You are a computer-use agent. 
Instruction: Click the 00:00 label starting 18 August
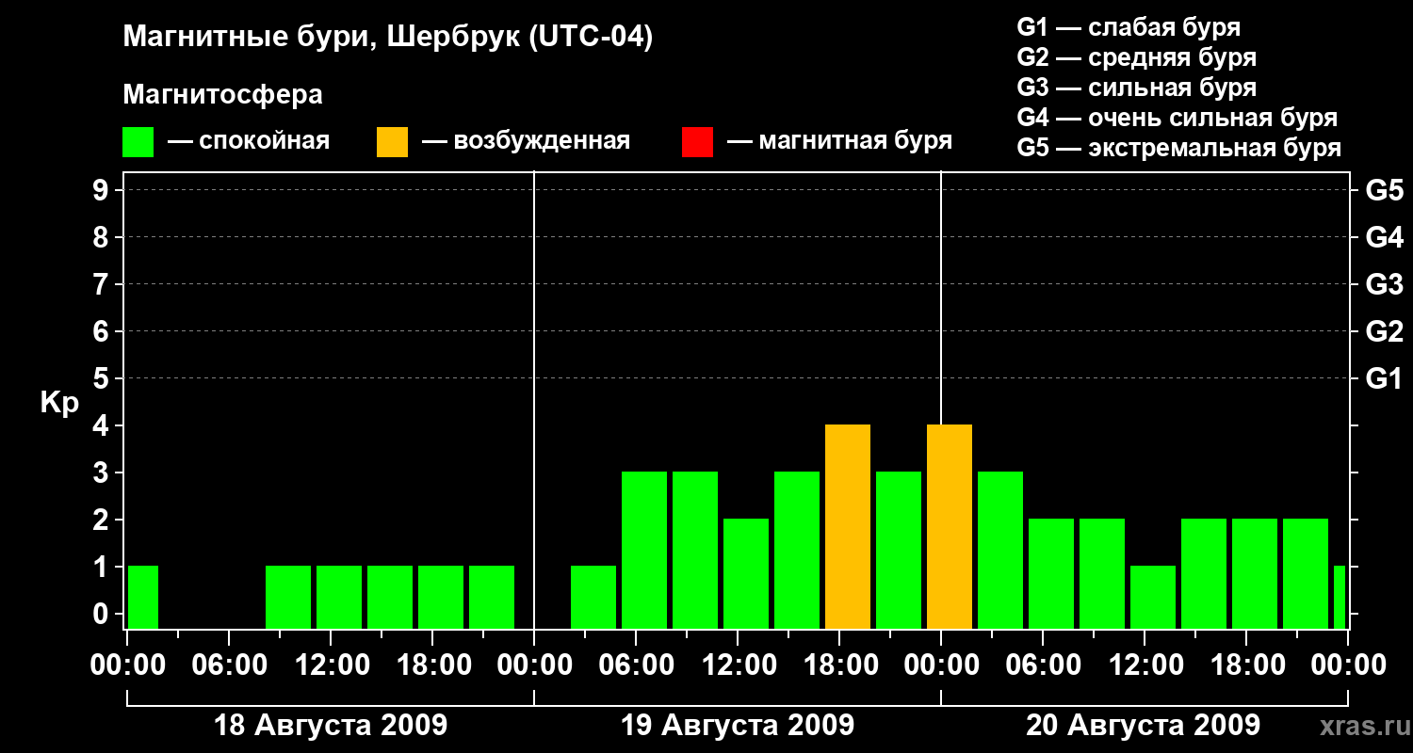click(127, 665)
